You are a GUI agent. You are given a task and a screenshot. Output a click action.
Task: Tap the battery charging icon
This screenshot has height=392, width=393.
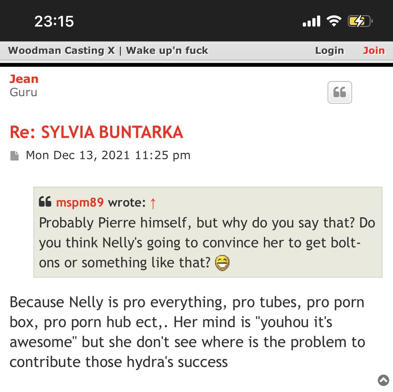tap(359, 21)
